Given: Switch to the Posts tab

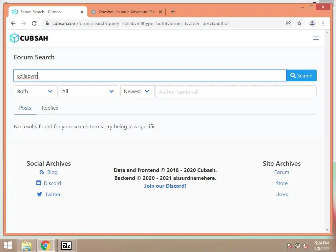Looking at the screenshot, I should pyautogui.click(x=25, y=108).
